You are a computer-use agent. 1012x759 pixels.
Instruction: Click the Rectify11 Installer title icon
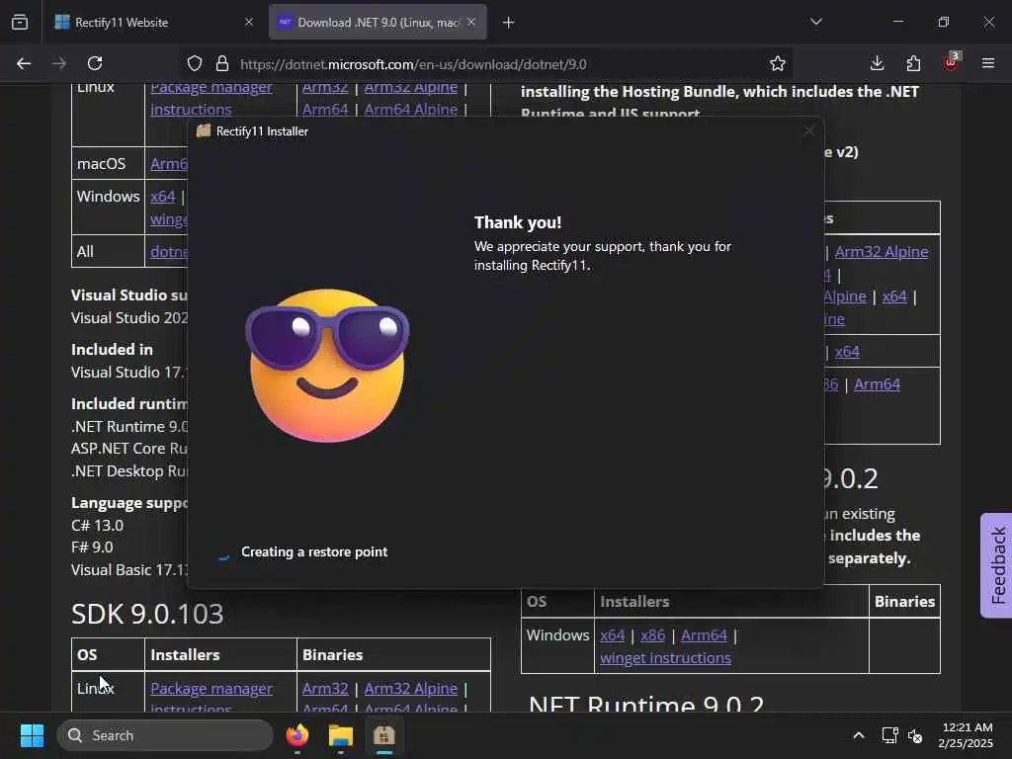click(204, 131)
